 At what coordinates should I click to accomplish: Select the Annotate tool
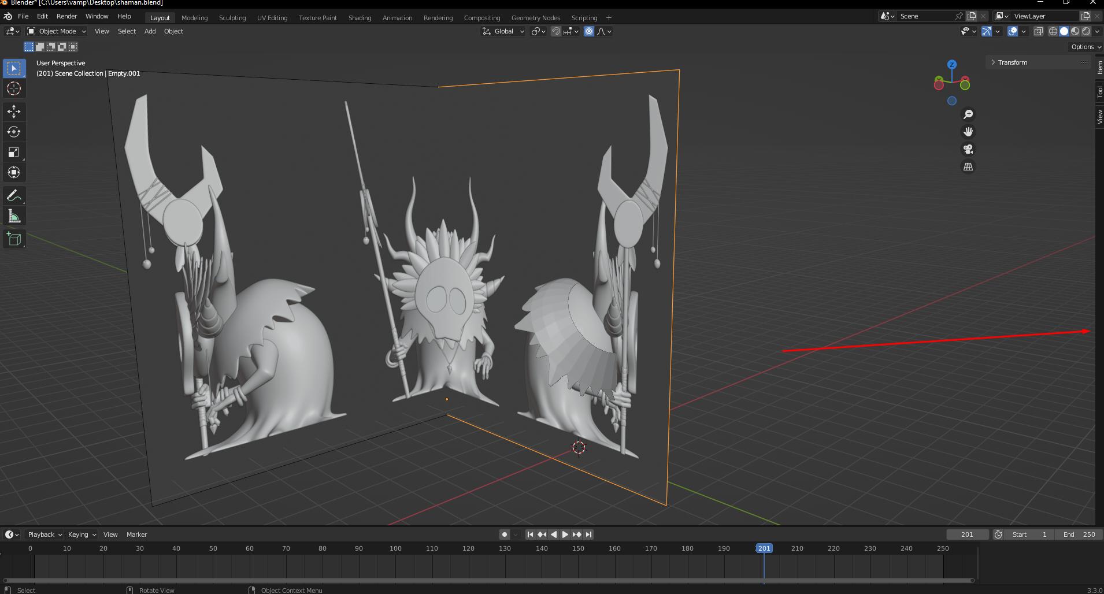click(14, 196)
